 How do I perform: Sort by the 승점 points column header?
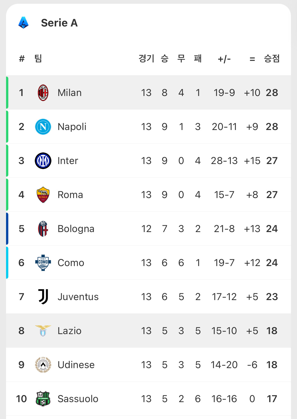click(272, 59)
